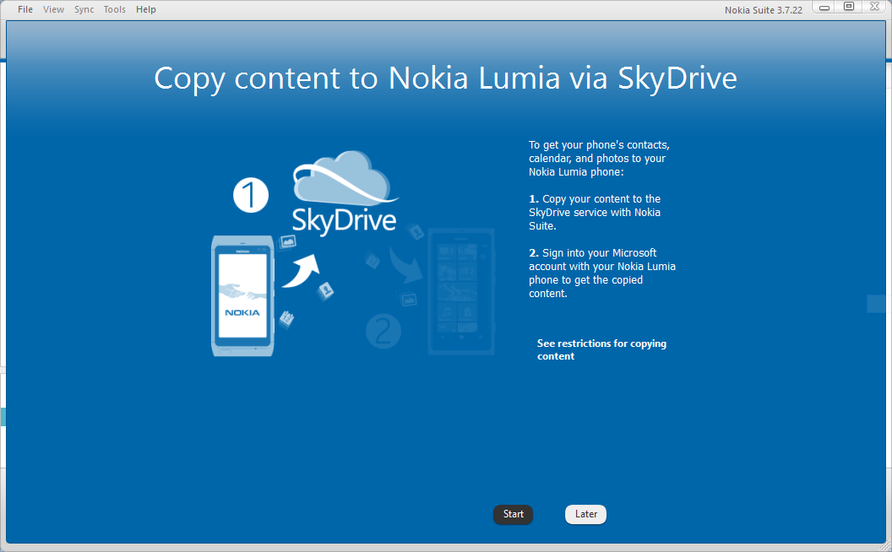Click the Nokia Suite 3.7.22 version label
The width and height of the screenshot is (892, 552).
(764, 9)
